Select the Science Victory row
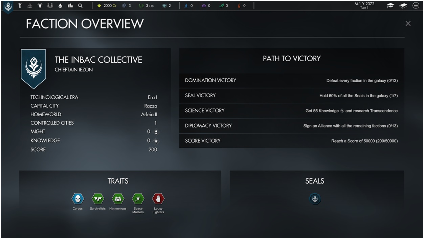The image size is (424, 239). click(x=291, y=111)
